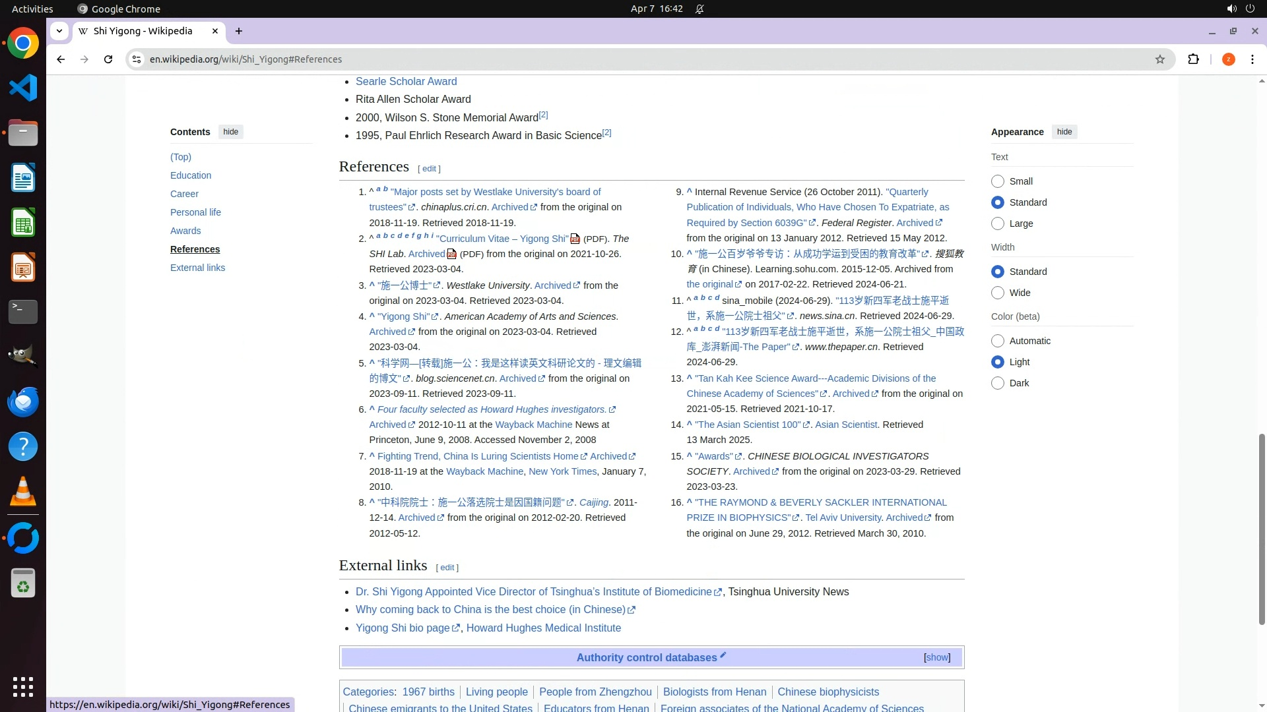
Task: Reload the Wikipedia page
Action: 108,59
